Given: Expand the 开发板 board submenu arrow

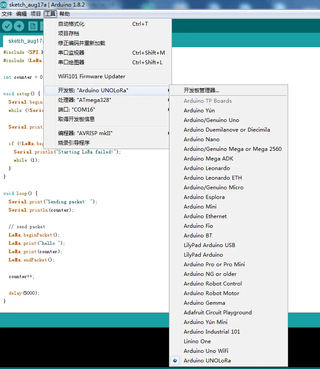Looking at the screenshot, I should (169, 91).
